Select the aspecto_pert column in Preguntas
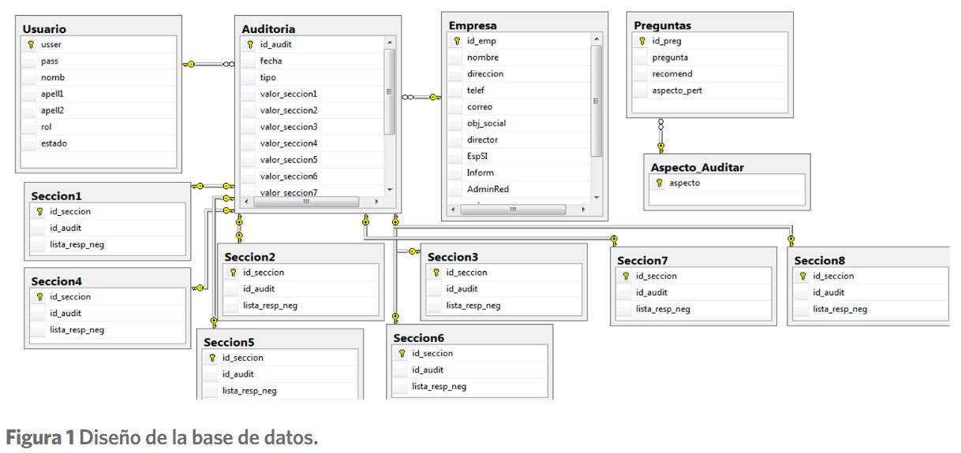This screenshot has height=453, width=961. click(677, 91)
